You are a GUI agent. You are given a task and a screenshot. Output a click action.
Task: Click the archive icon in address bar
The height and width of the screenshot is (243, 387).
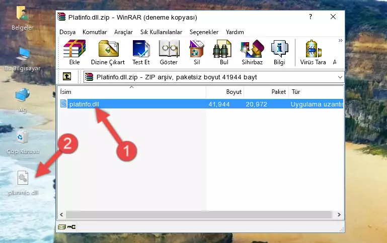[x=89, y=77]
